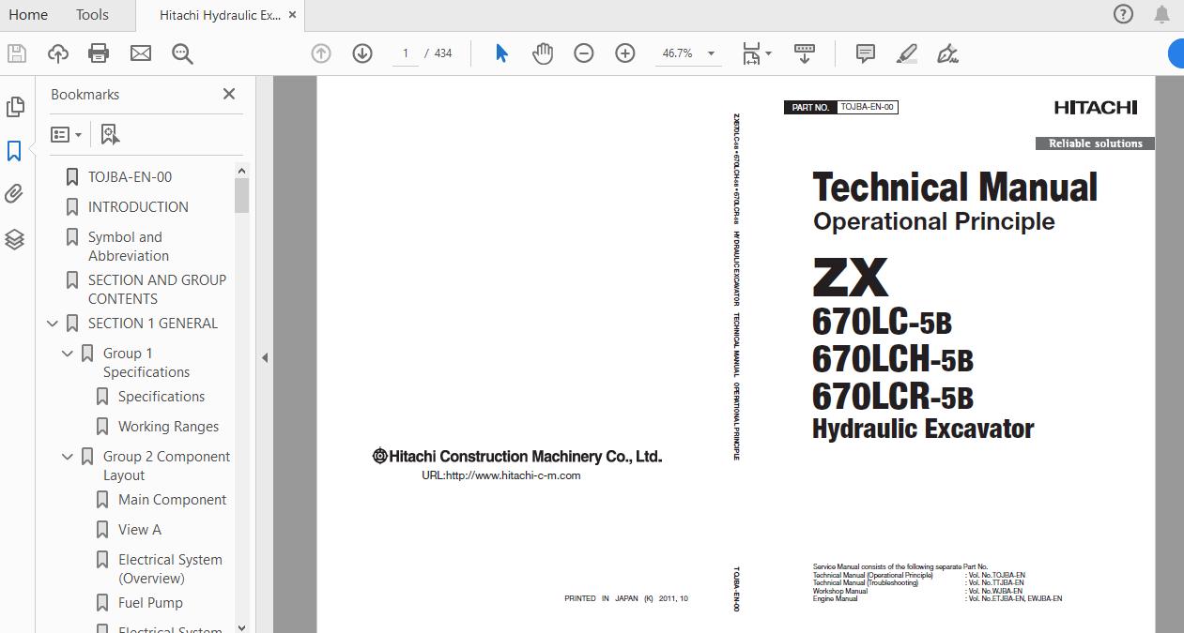The height and width of the screenshot is (633, 1184).
Task: Collapse SECTION 1 GENERAL bookmark
Action: [53, 324]
